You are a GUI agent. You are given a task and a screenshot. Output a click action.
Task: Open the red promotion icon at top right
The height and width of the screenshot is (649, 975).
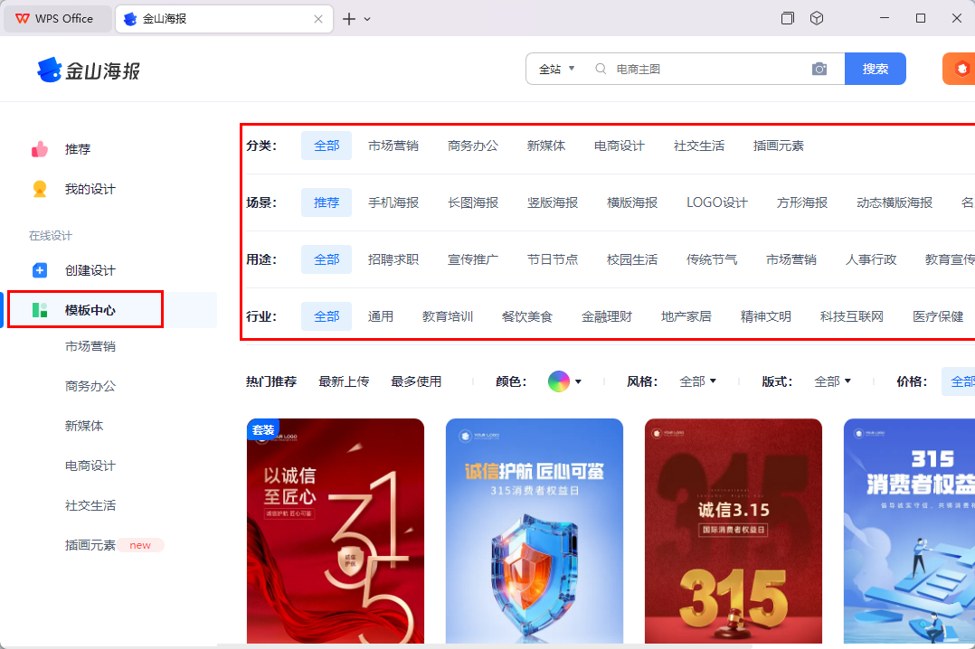(962, 68)
